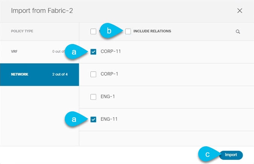Click the search magnifier icon
This screenshot has width=254, height=164.
pos(238,32)
